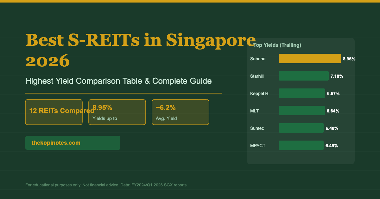Click the Starhill label
Viewport: 380px width, 199px height.
(257, 76)
